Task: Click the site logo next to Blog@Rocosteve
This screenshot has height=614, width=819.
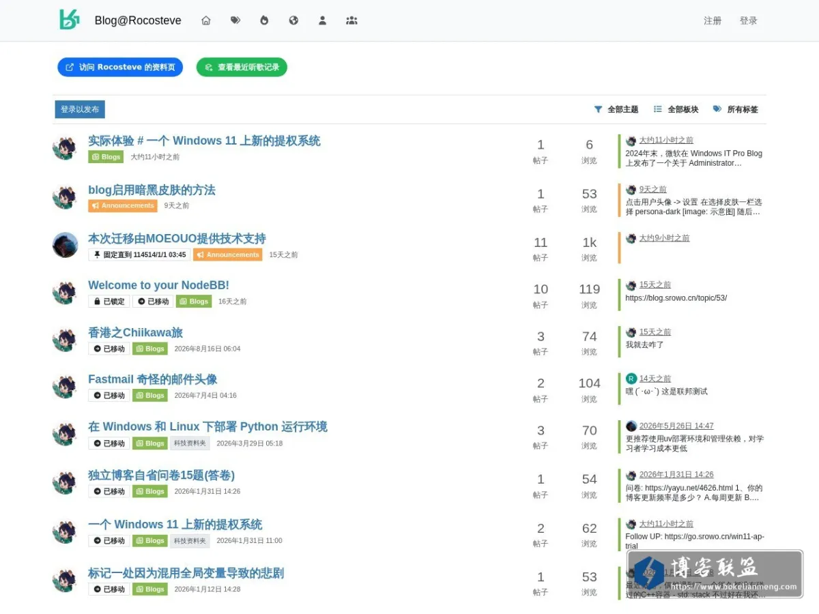Action: coord(69,20)
